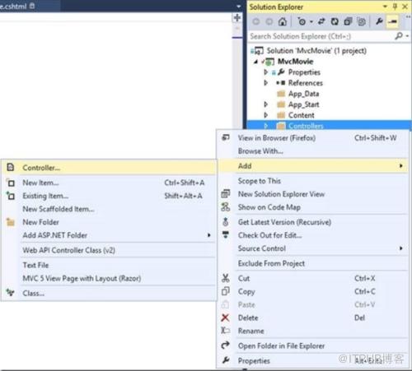Toggle the Preview Selected Items button
The width and height of the screenshot is (412, 371).
pos(392,21)
